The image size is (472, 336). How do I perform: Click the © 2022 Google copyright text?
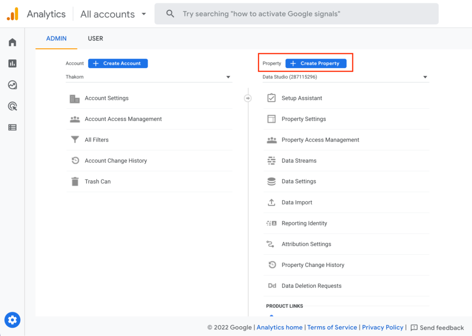tap(230, 328)
